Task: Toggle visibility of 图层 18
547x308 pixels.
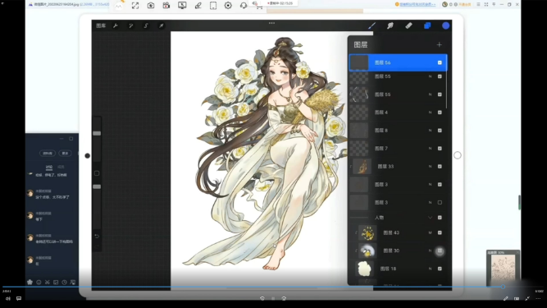Action: coord(440,269)
